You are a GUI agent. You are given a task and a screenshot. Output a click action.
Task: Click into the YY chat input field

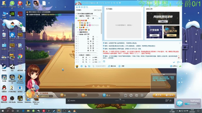click(139, 62)
